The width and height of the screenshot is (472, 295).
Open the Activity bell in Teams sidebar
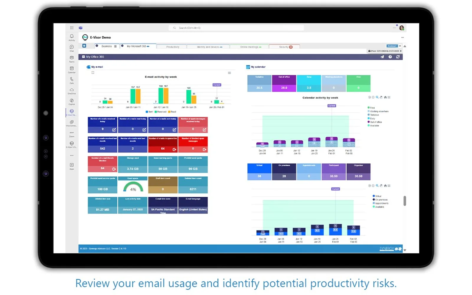click(x=72, y=37)
